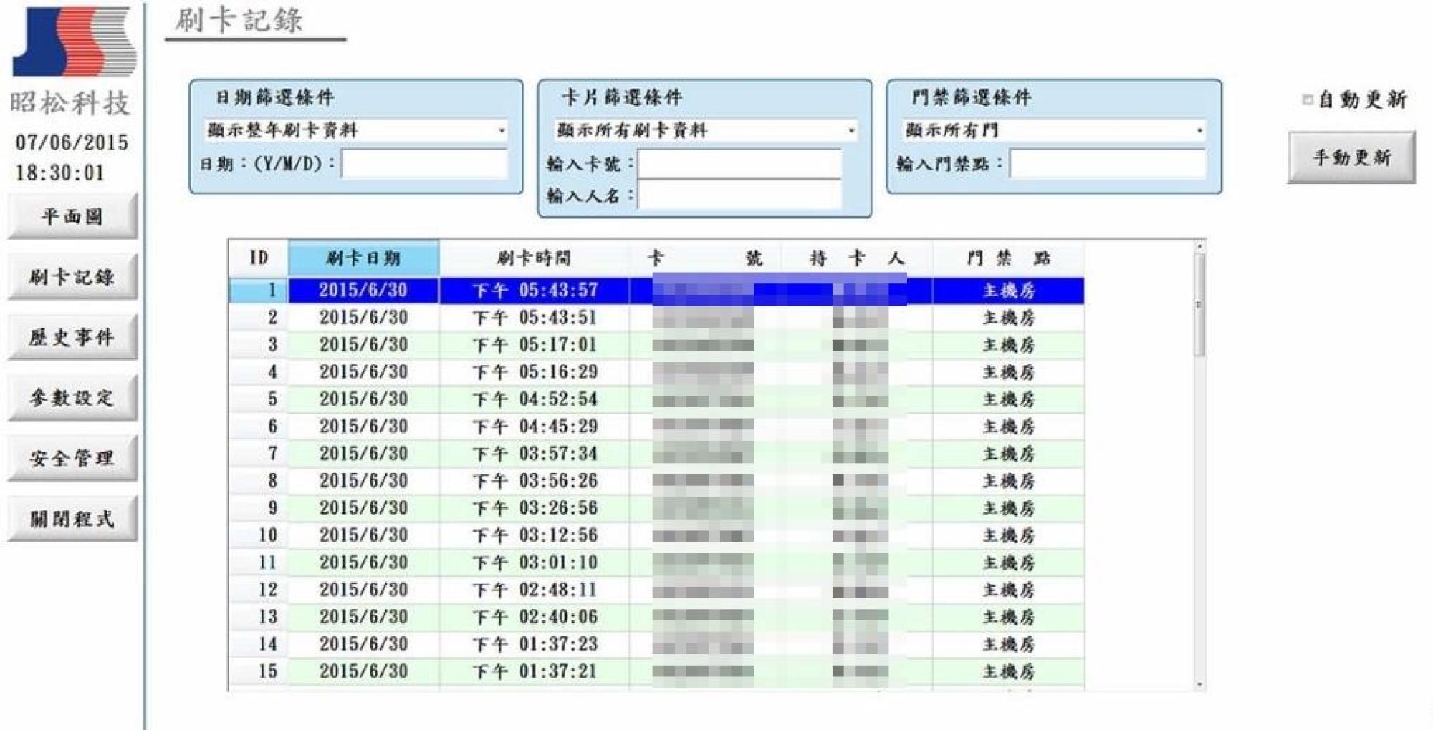Click the table scrollbar down arrow
Image resolution: width=1433 pixels, height=730 pixels.
coord(1199,685)
